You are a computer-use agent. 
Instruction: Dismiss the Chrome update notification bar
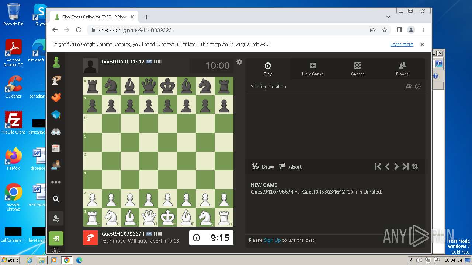click(422, 45)
